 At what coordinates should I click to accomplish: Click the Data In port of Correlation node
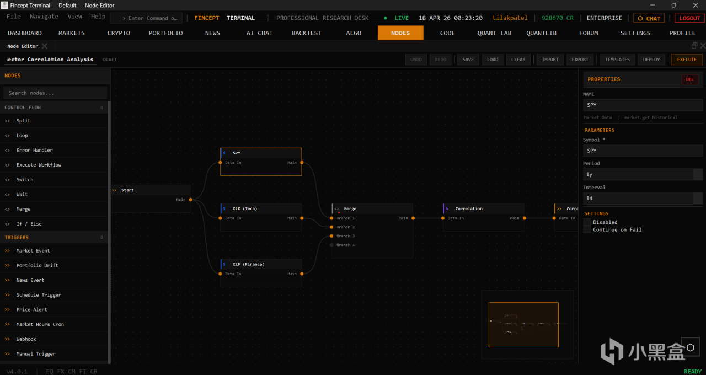(443, 218)
